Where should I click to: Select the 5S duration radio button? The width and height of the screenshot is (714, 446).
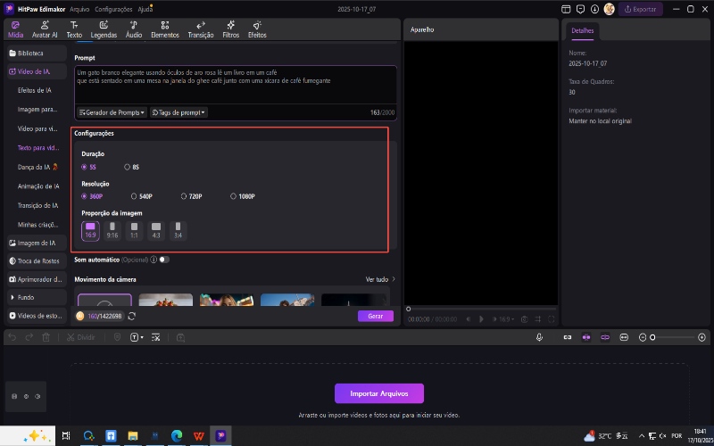coord(84,167)
